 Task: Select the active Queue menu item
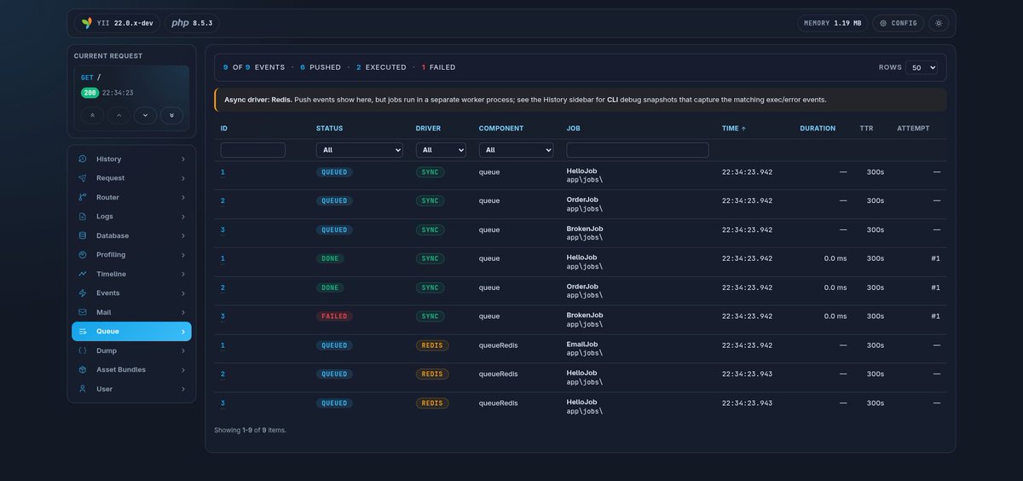click(x=131, y=332)
